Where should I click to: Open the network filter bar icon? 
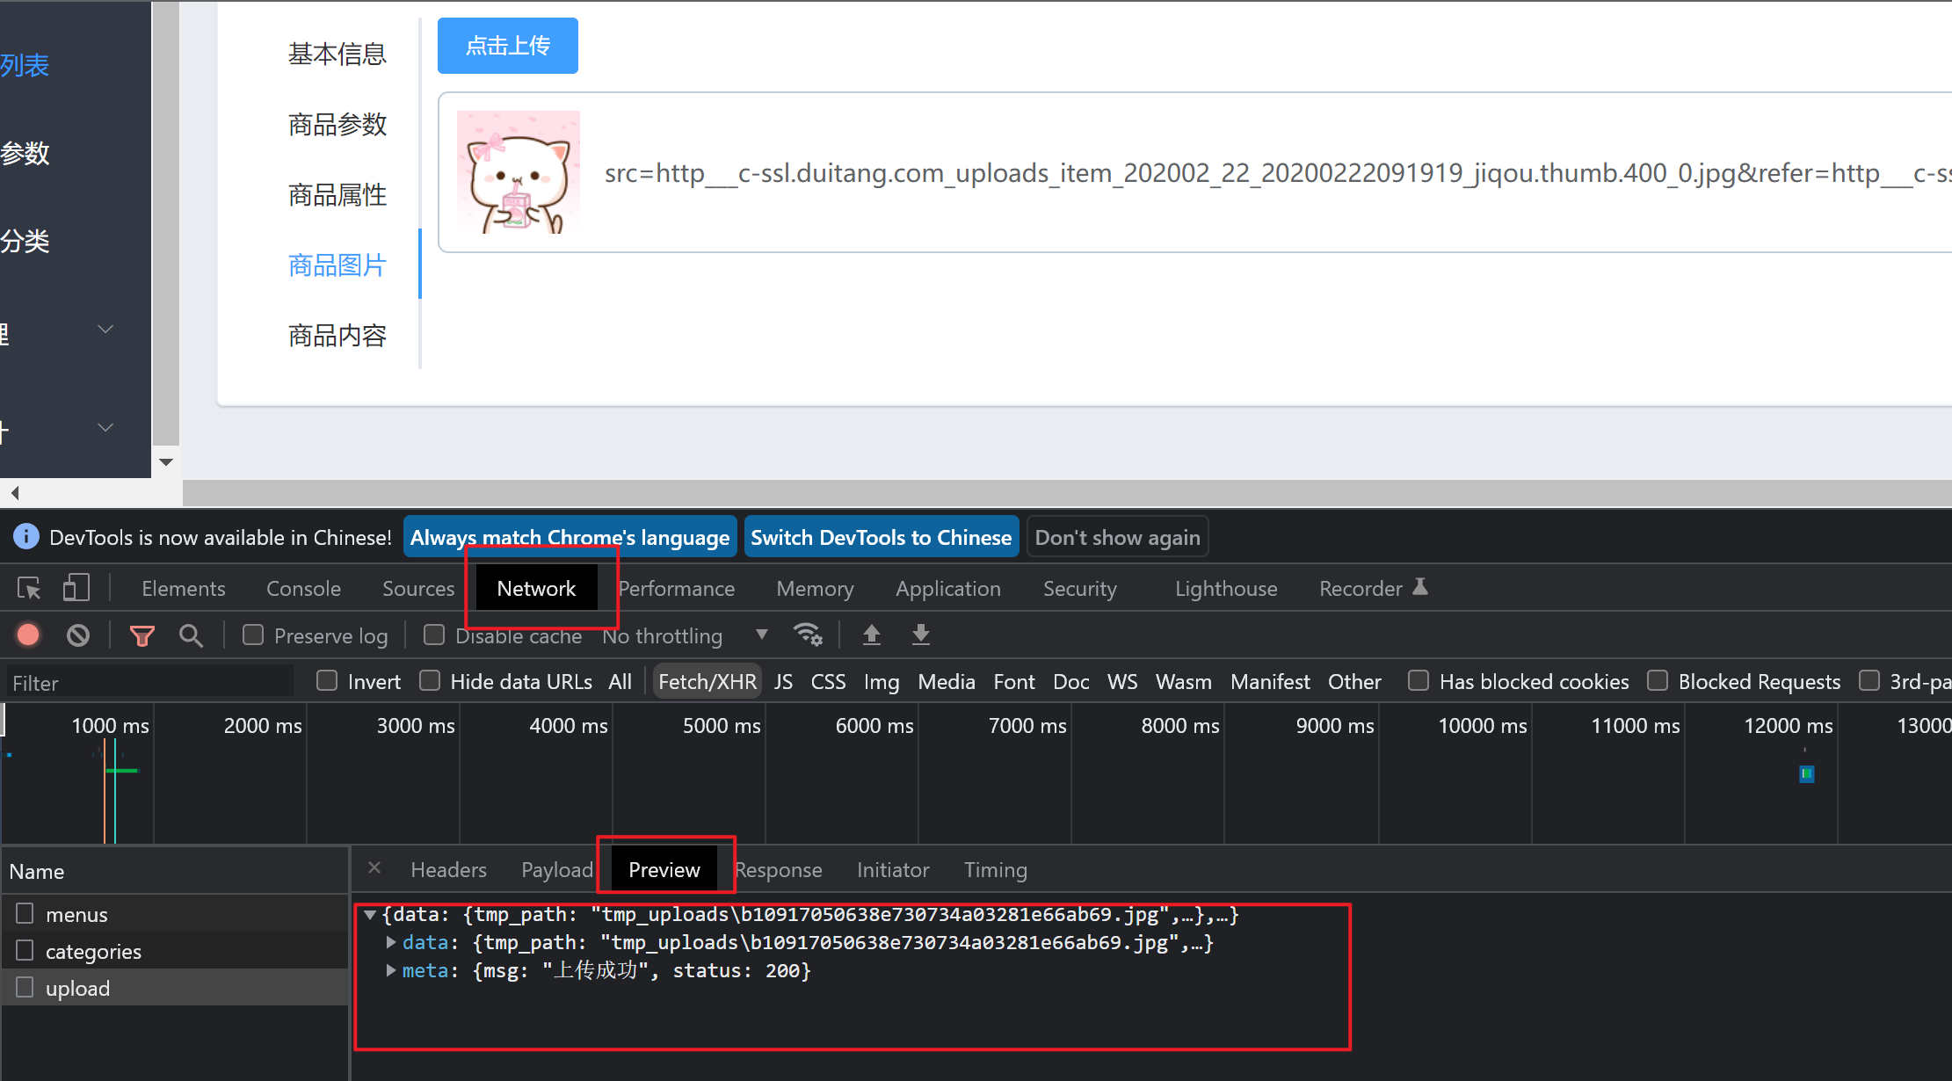pos(141,635)
